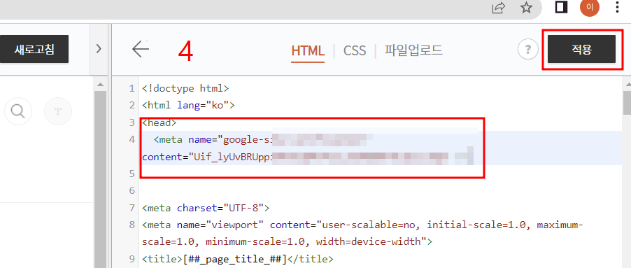Click the meta name="viewport" line
Screen dimensions: 631x268
click(362, 225)
